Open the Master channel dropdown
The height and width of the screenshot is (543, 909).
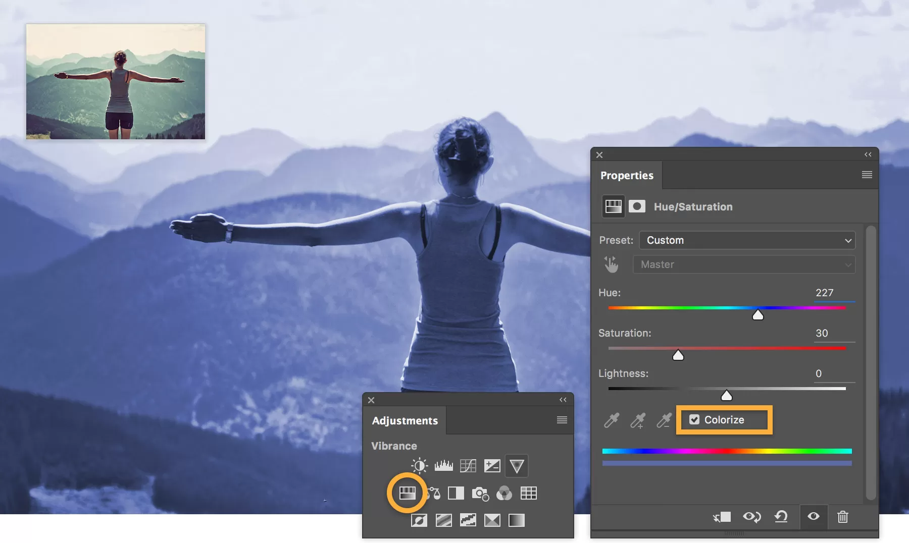point(743,264)
